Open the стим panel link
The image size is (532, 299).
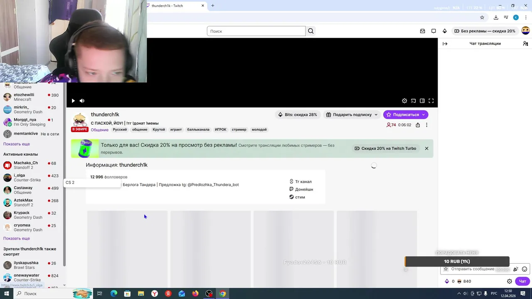(297, 197)
